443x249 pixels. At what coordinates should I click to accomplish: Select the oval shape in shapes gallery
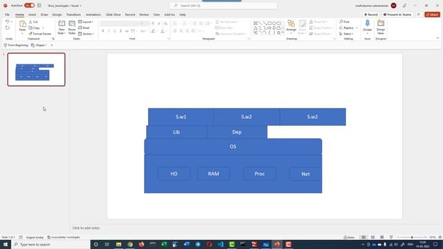(x=274, y=23)
